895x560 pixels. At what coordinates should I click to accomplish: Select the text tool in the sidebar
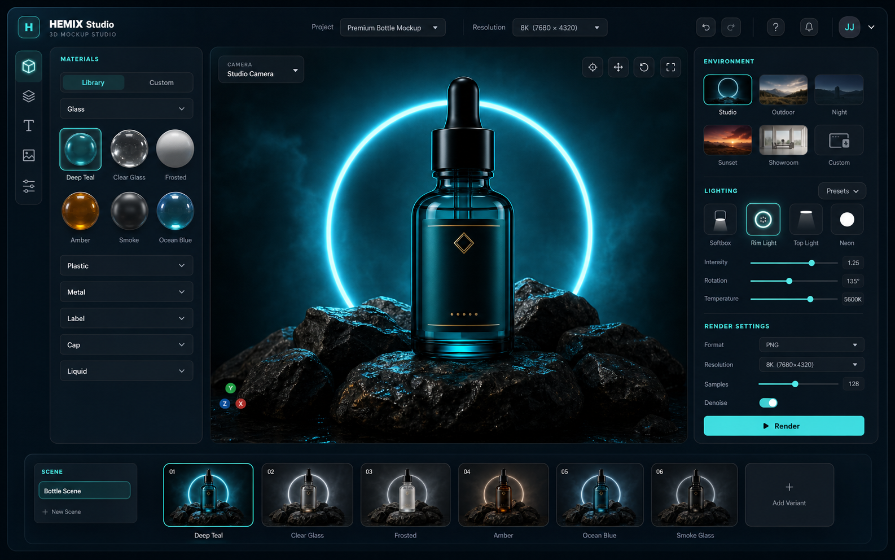point(29,125)
